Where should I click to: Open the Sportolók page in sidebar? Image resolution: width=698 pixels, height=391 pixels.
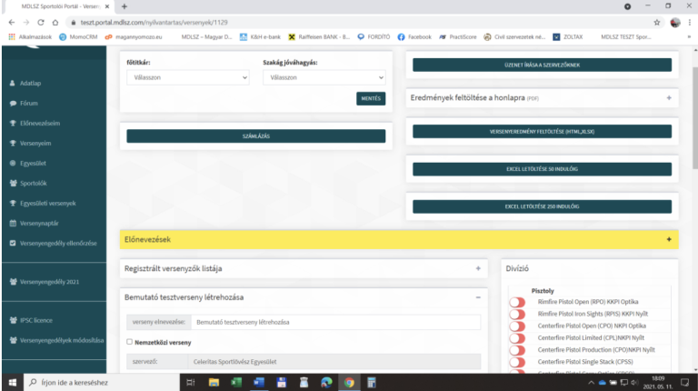coord(36,183)
